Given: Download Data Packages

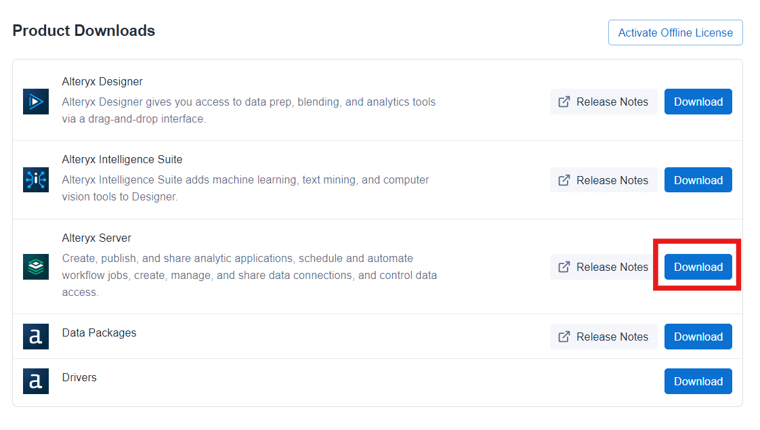Looking at the screenshot, I should click(698, 337).
